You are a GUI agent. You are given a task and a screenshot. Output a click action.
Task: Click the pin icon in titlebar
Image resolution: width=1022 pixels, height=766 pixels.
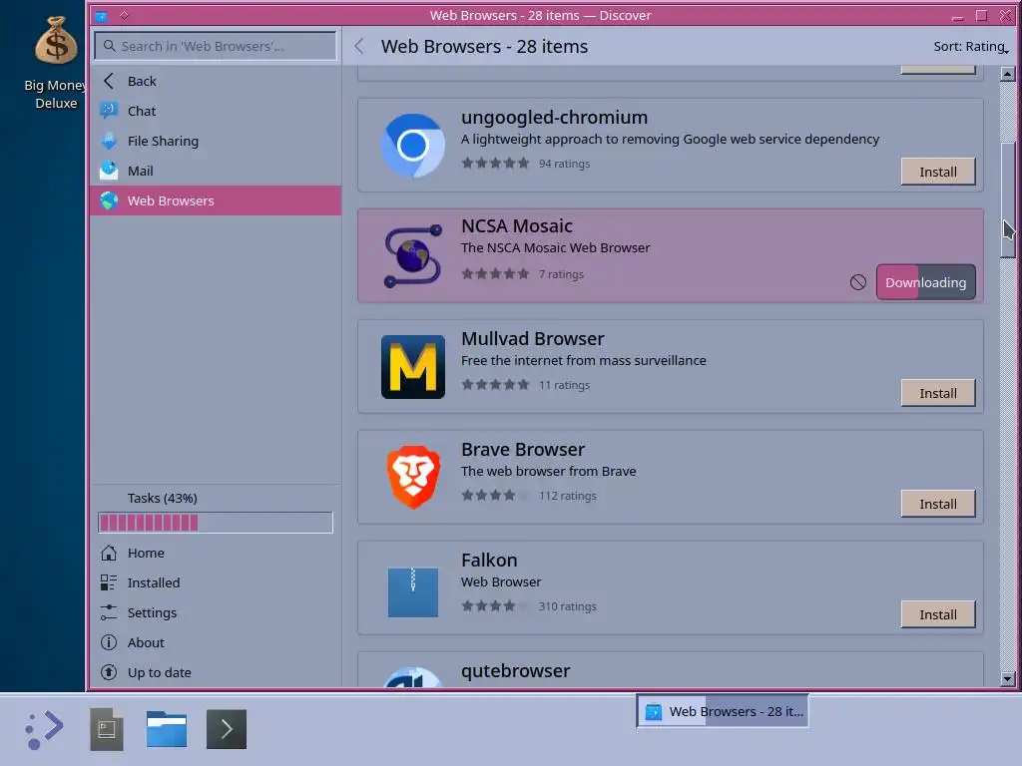click(x=124, y=15)
